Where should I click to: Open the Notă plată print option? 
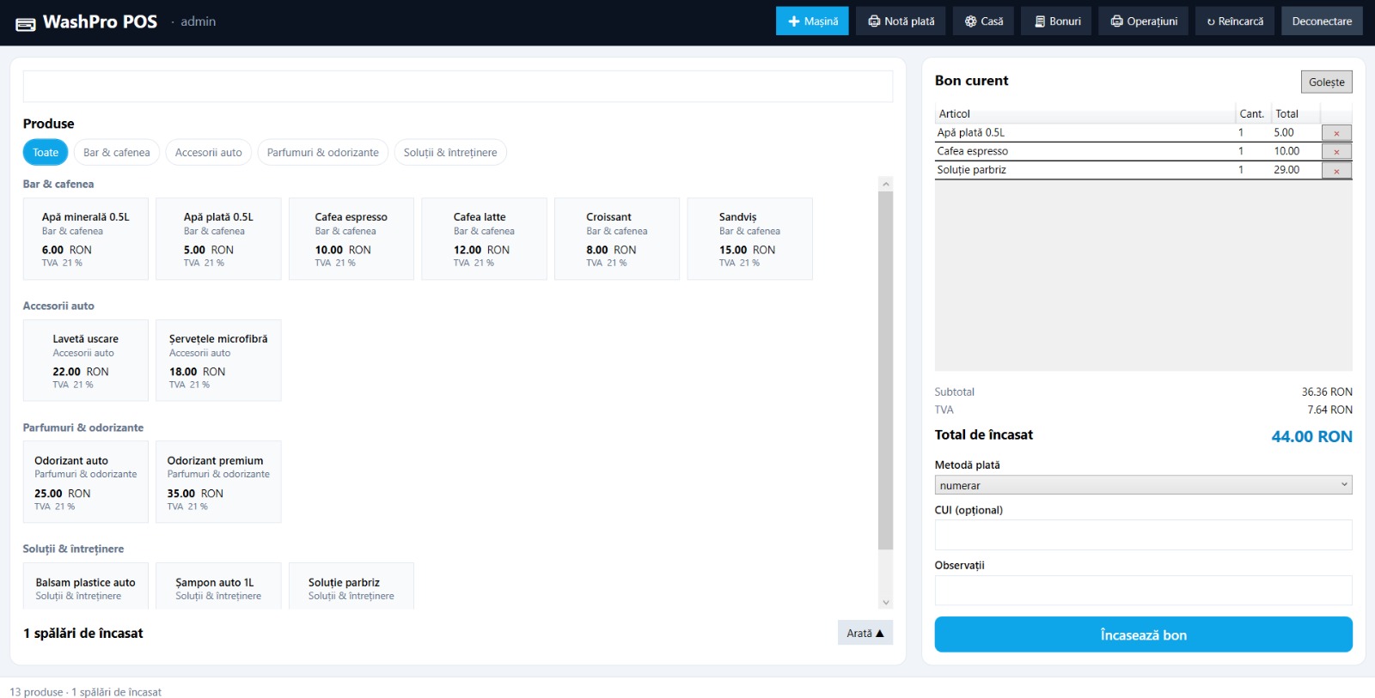click(901, 21)
